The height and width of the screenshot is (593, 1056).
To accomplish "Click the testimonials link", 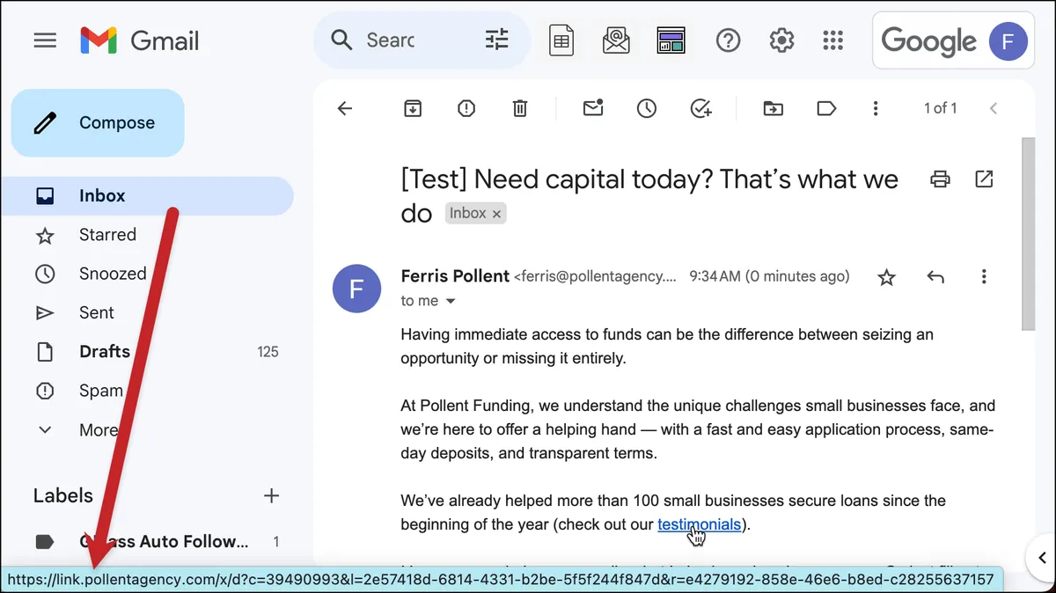I will tap(699, 524).
